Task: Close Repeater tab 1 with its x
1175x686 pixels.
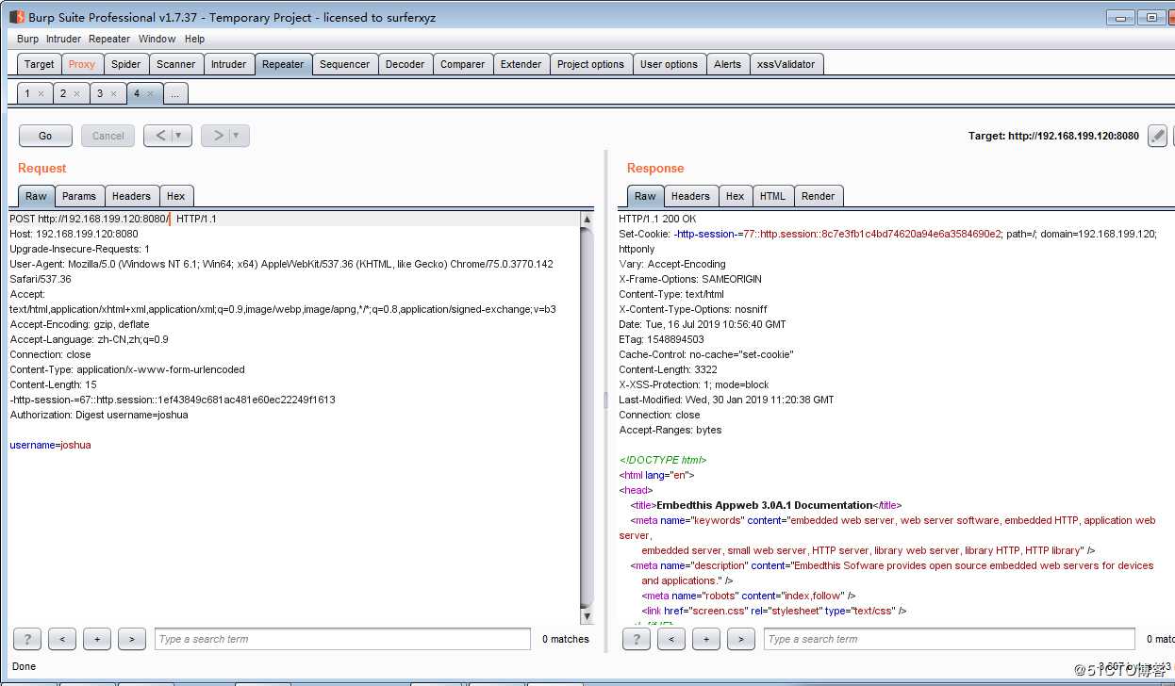Action: pyautogui.click(x=41, y=94)
